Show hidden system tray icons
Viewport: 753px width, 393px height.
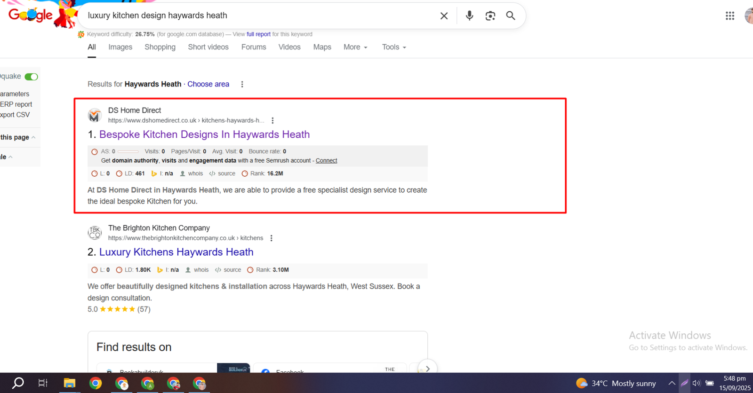[672, 383]
